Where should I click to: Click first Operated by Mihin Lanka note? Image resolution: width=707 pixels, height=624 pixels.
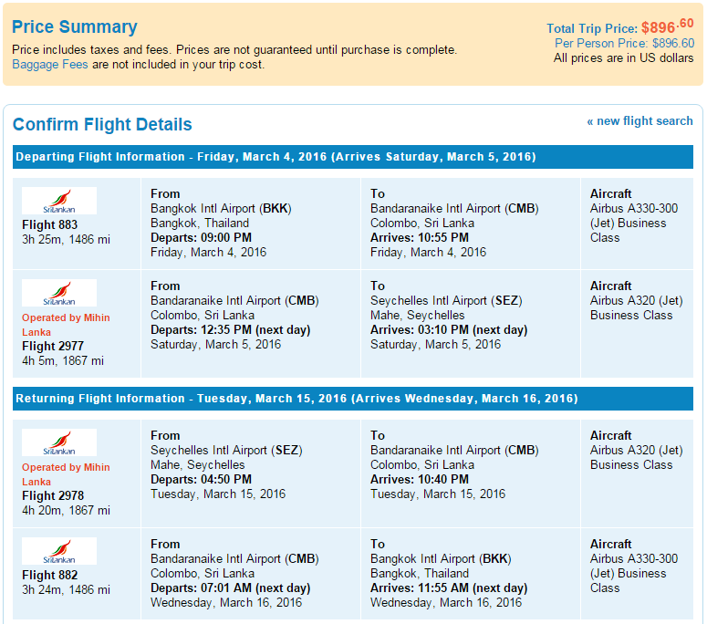[x=66, y=325]
